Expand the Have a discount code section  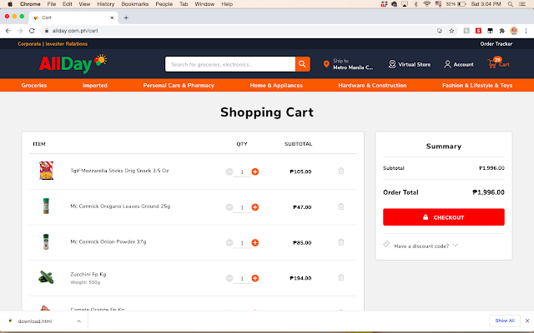(x=456, y=245)
